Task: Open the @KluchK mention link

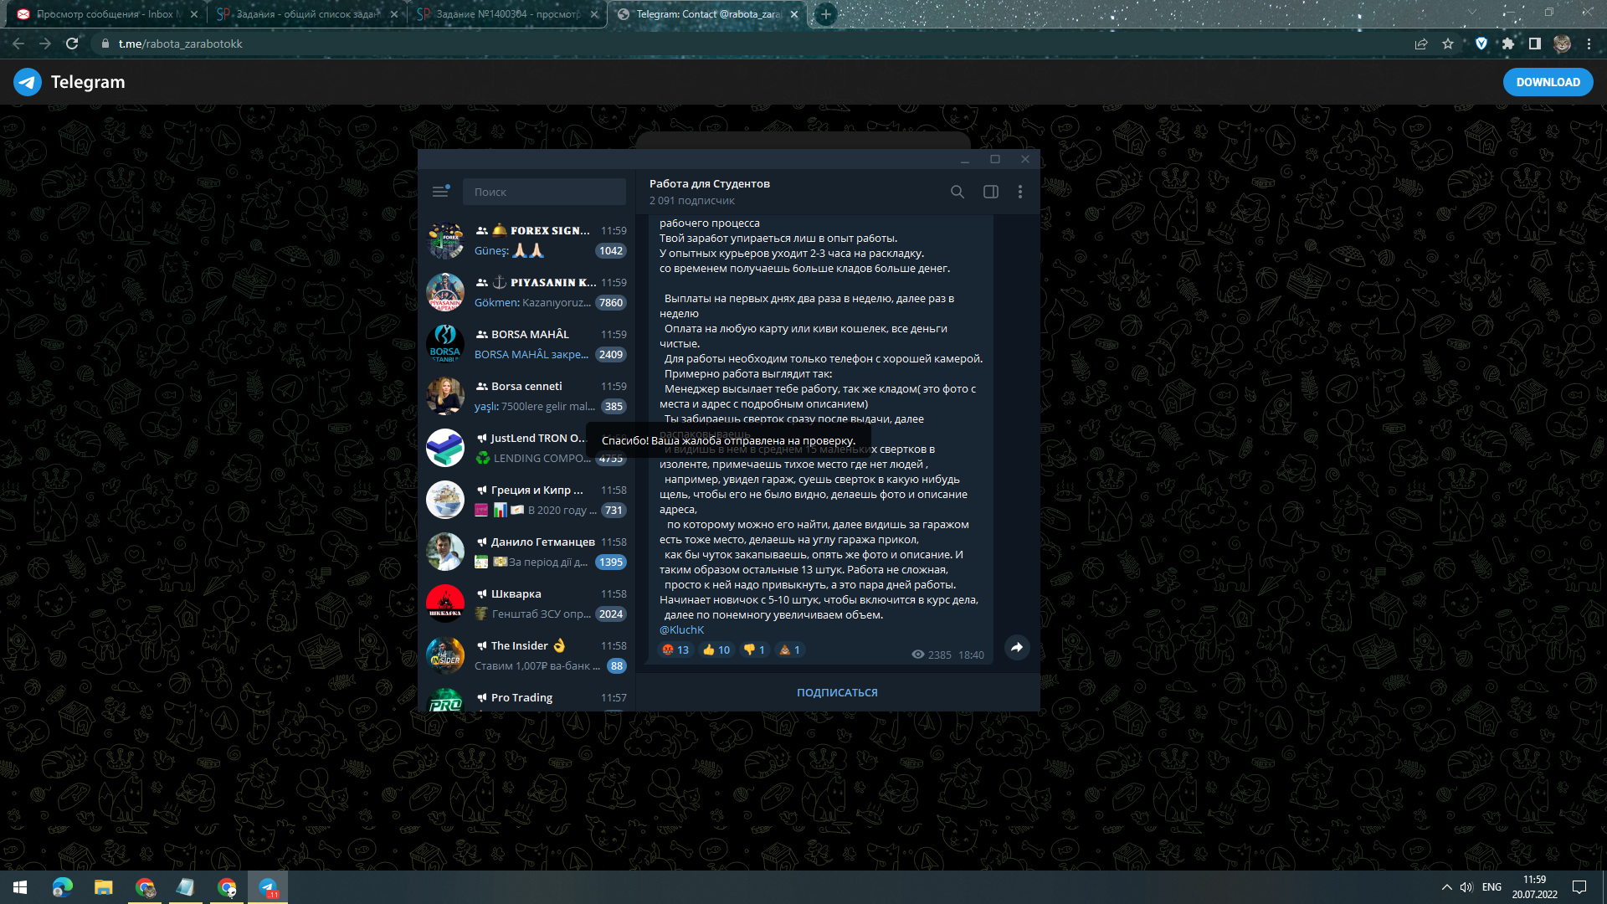Action: click(681, 629)
